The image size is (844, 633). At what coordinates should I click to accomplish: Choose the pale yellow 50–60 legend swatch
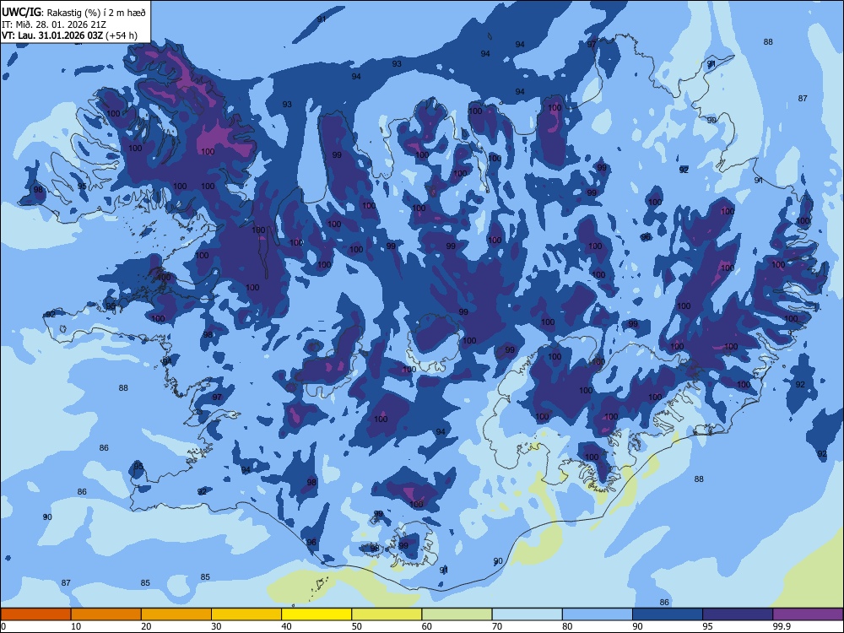387,614
